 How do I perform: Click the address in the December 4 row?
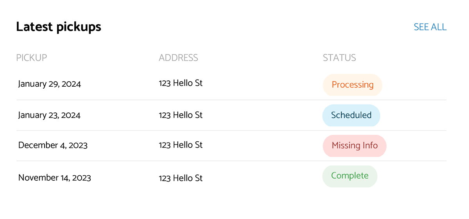coord(181,145)
